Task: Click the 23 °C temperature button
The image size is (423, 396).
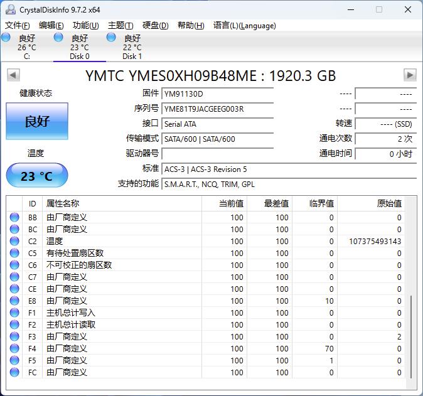Action: [x=37, y=176]
